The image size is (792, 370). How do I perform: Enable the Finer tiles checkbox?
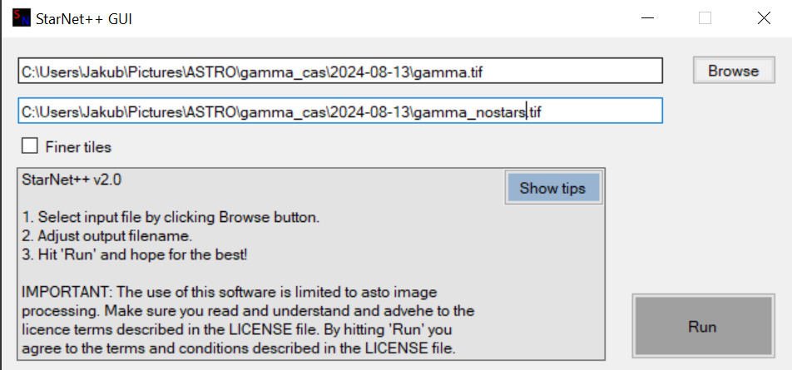pyautogui.click(x=30, y=147)
